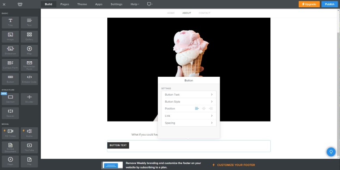Click the Upgrade button
Viewport: 340px width, 170px height.
click(x=309, y=4)
